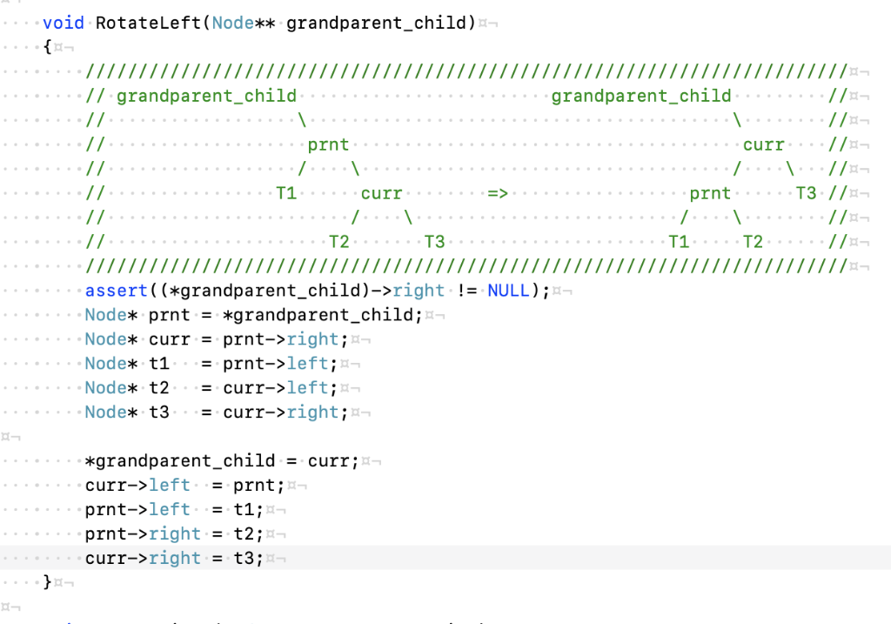Click the T3 label in the right diagram
This screenshot has width=891, height=624.
click(x=805, y=193)
